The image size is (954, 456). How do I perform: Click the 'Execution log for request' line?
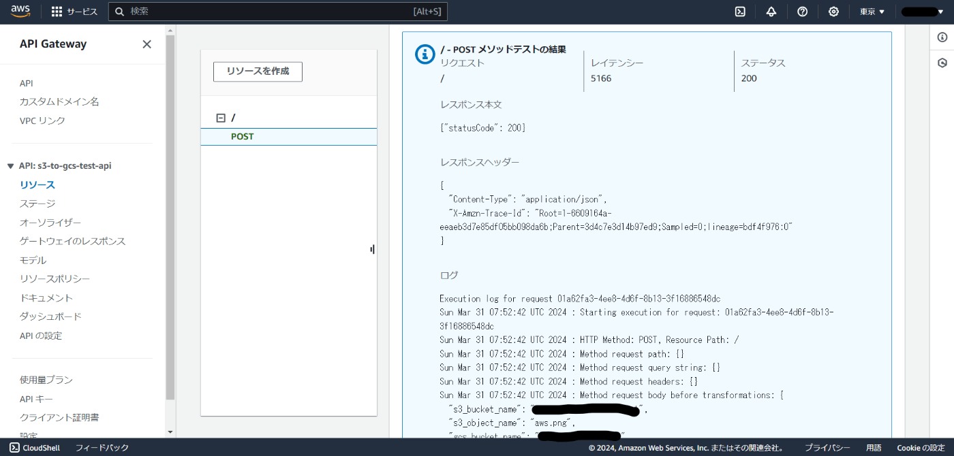(580, 299)
